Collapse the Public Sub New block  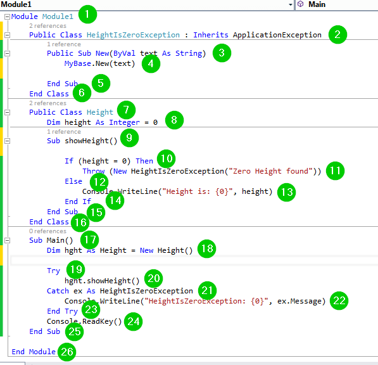pos(7,53)
